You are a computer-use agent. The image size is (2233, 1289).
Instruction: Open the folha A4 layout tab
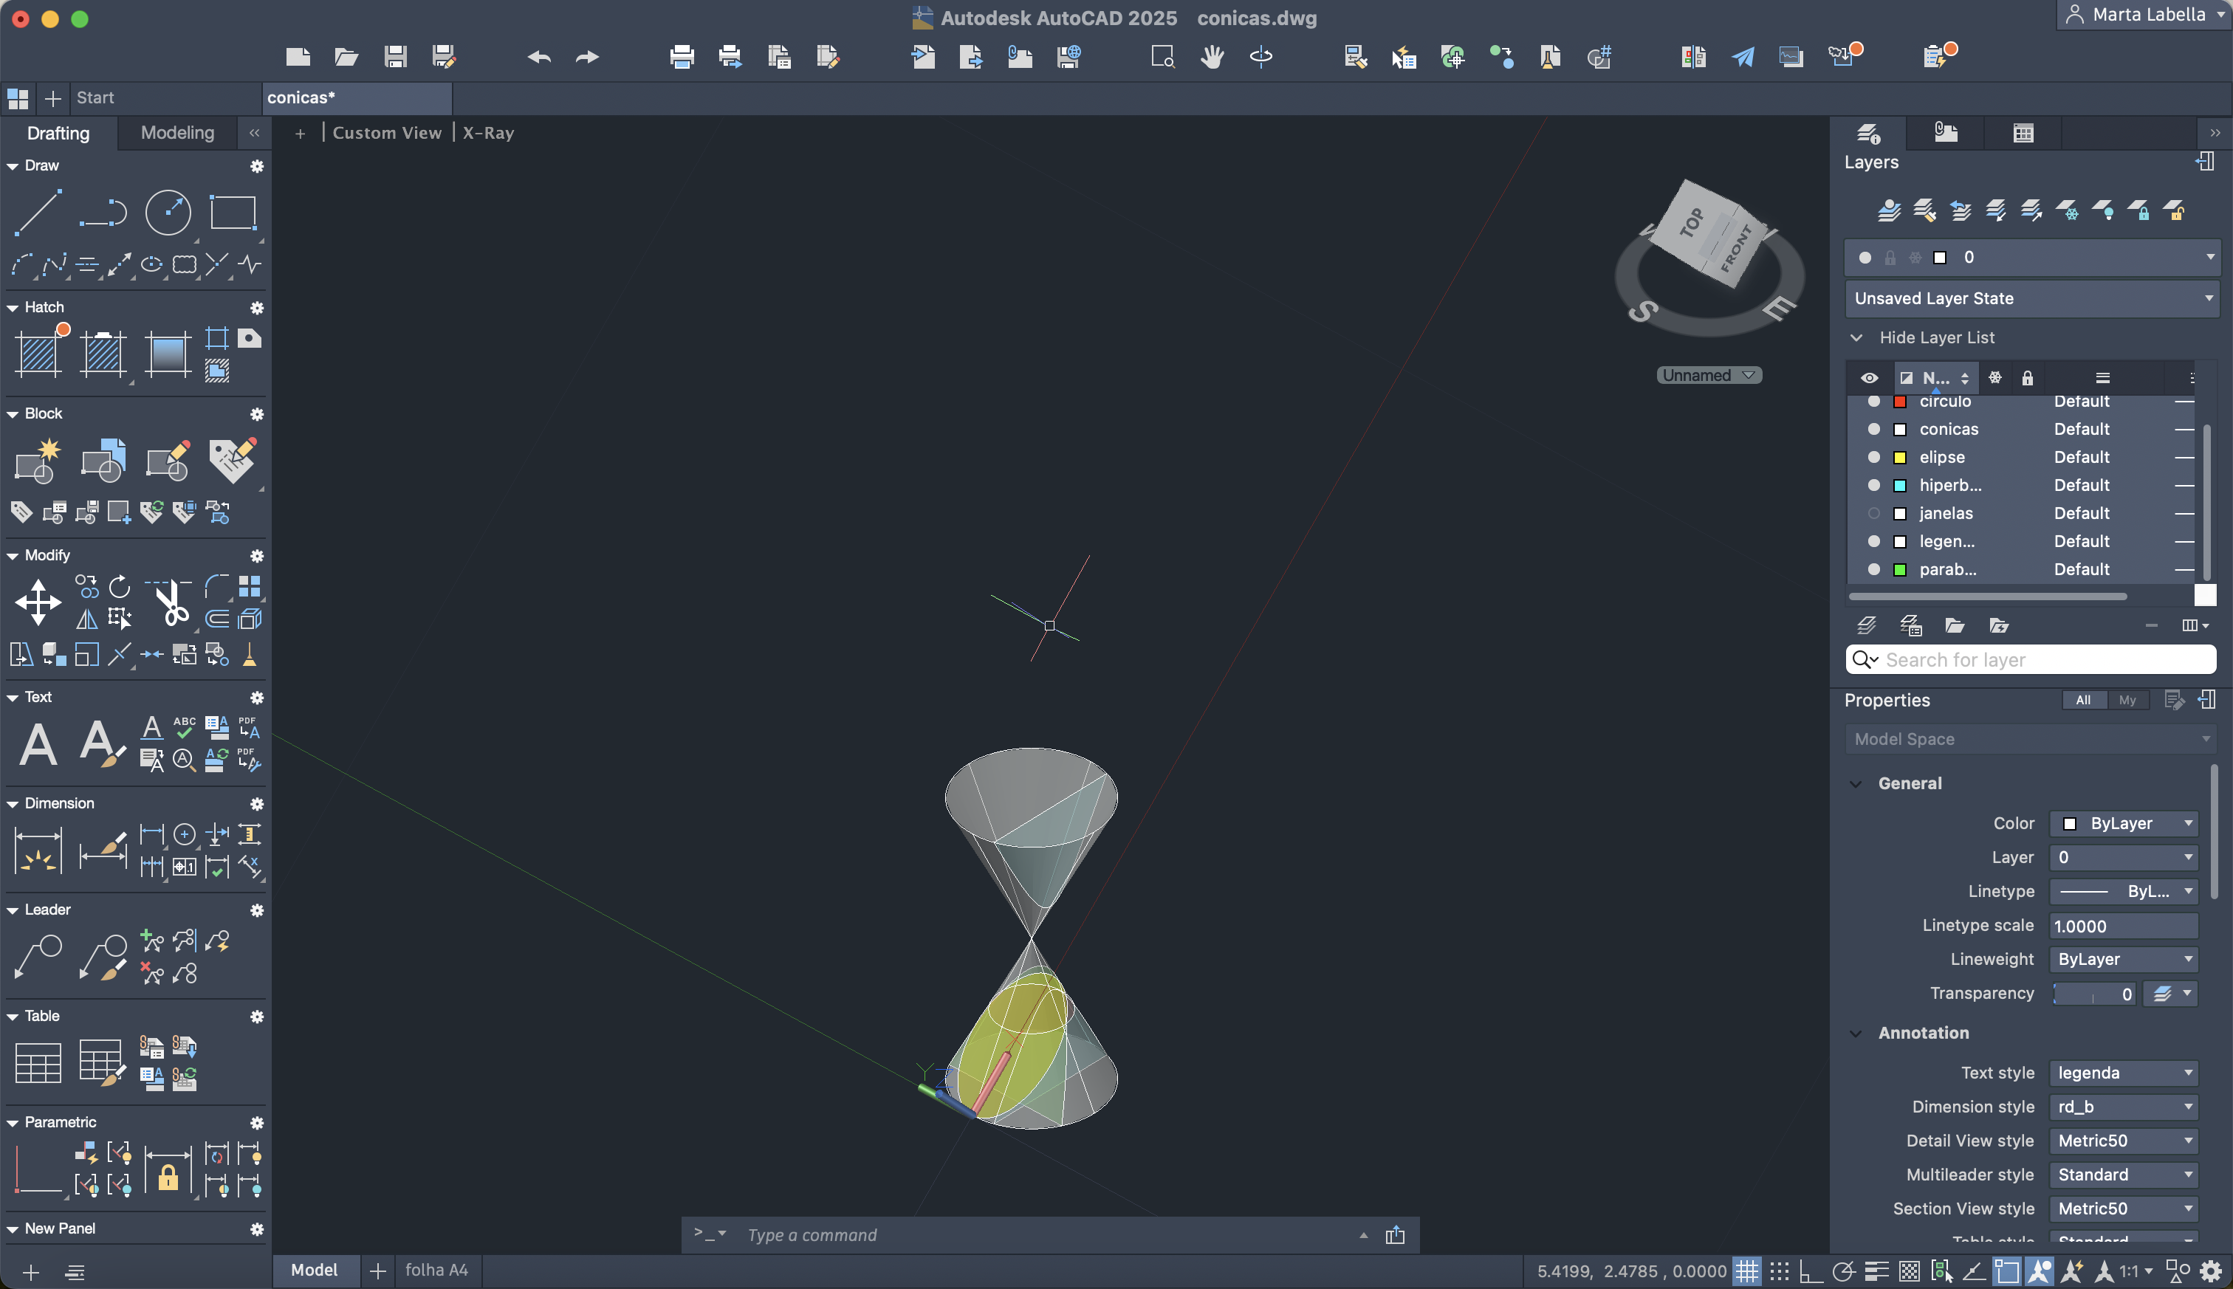pos(436,1270)
